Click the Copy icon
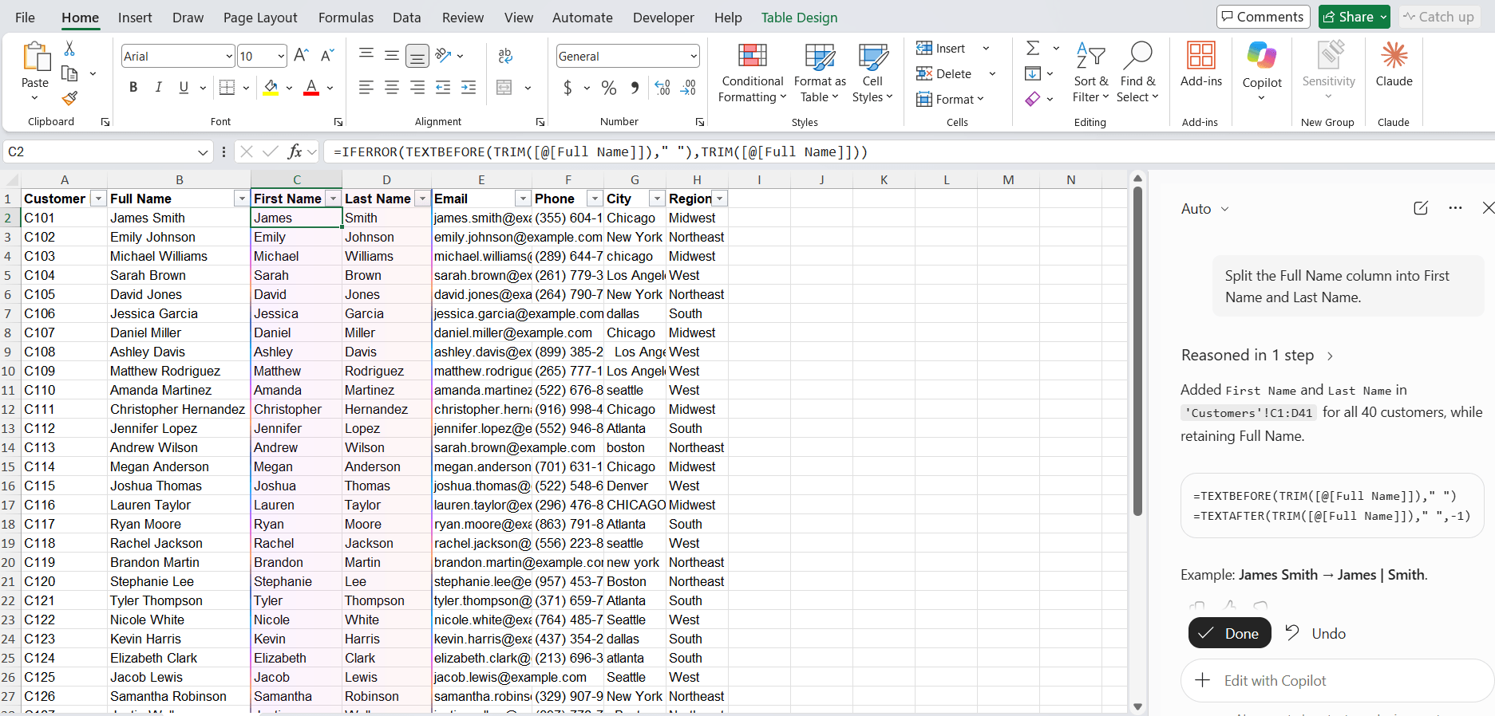The height and width of the screenshot is (716, 1495). coord(69,73)
